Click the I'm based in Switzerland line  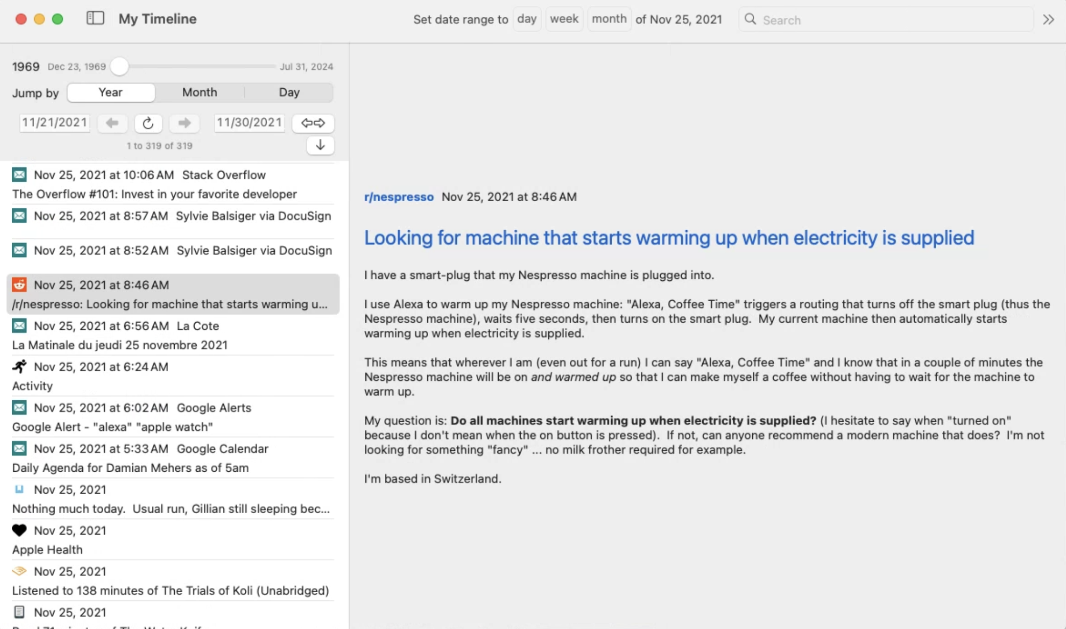433,479
